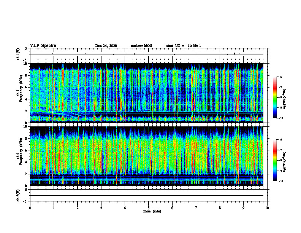
Task: Click the "8" kHz tick on ch.1 axis
Action: 27,75
